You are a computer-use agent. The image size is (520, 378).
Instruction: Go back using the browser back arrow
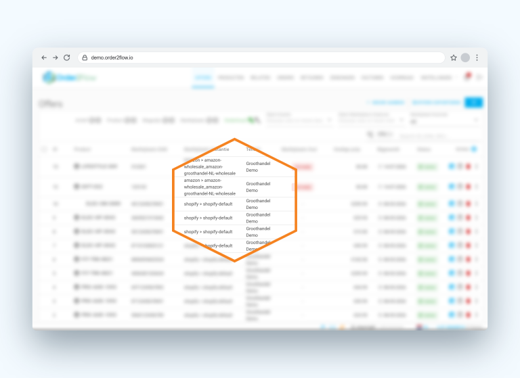tap(44, 57)
